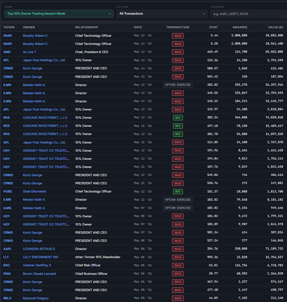The height and width of the screenshot is (302, 287).
Task: Focus the Tickers input field
Action: (x=249, y=14)
